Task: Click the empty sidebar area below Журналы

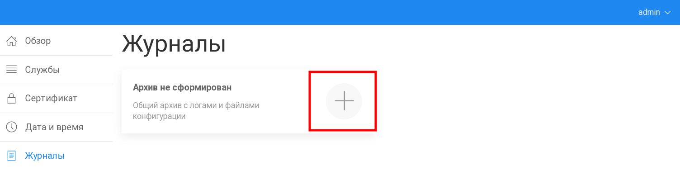Action: click(x=56, y=177)
